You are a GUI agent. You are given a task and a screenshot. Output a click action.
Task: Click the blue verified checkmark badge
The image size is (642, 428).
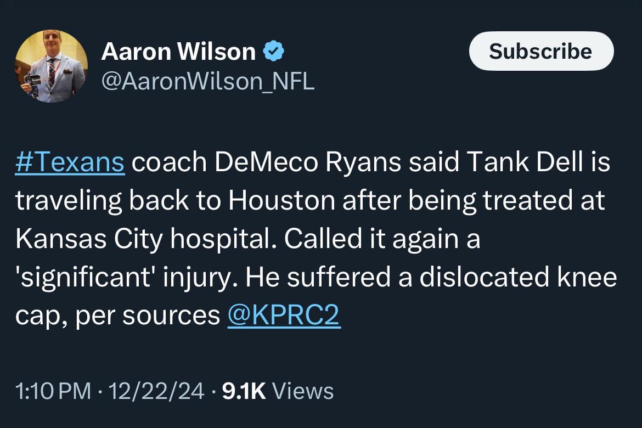[273, 52]
